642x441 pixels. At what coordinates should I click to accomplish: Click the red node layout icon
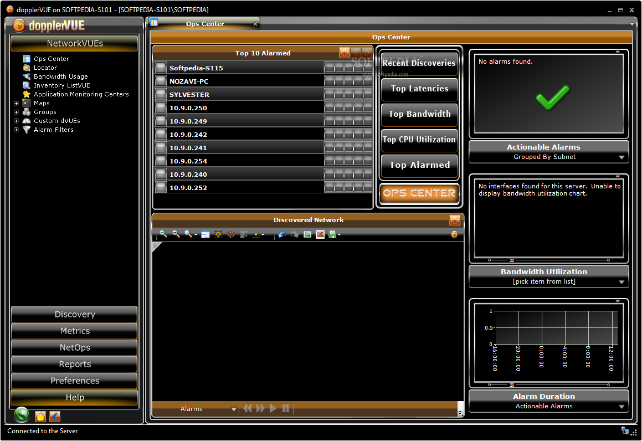point(231,234)
